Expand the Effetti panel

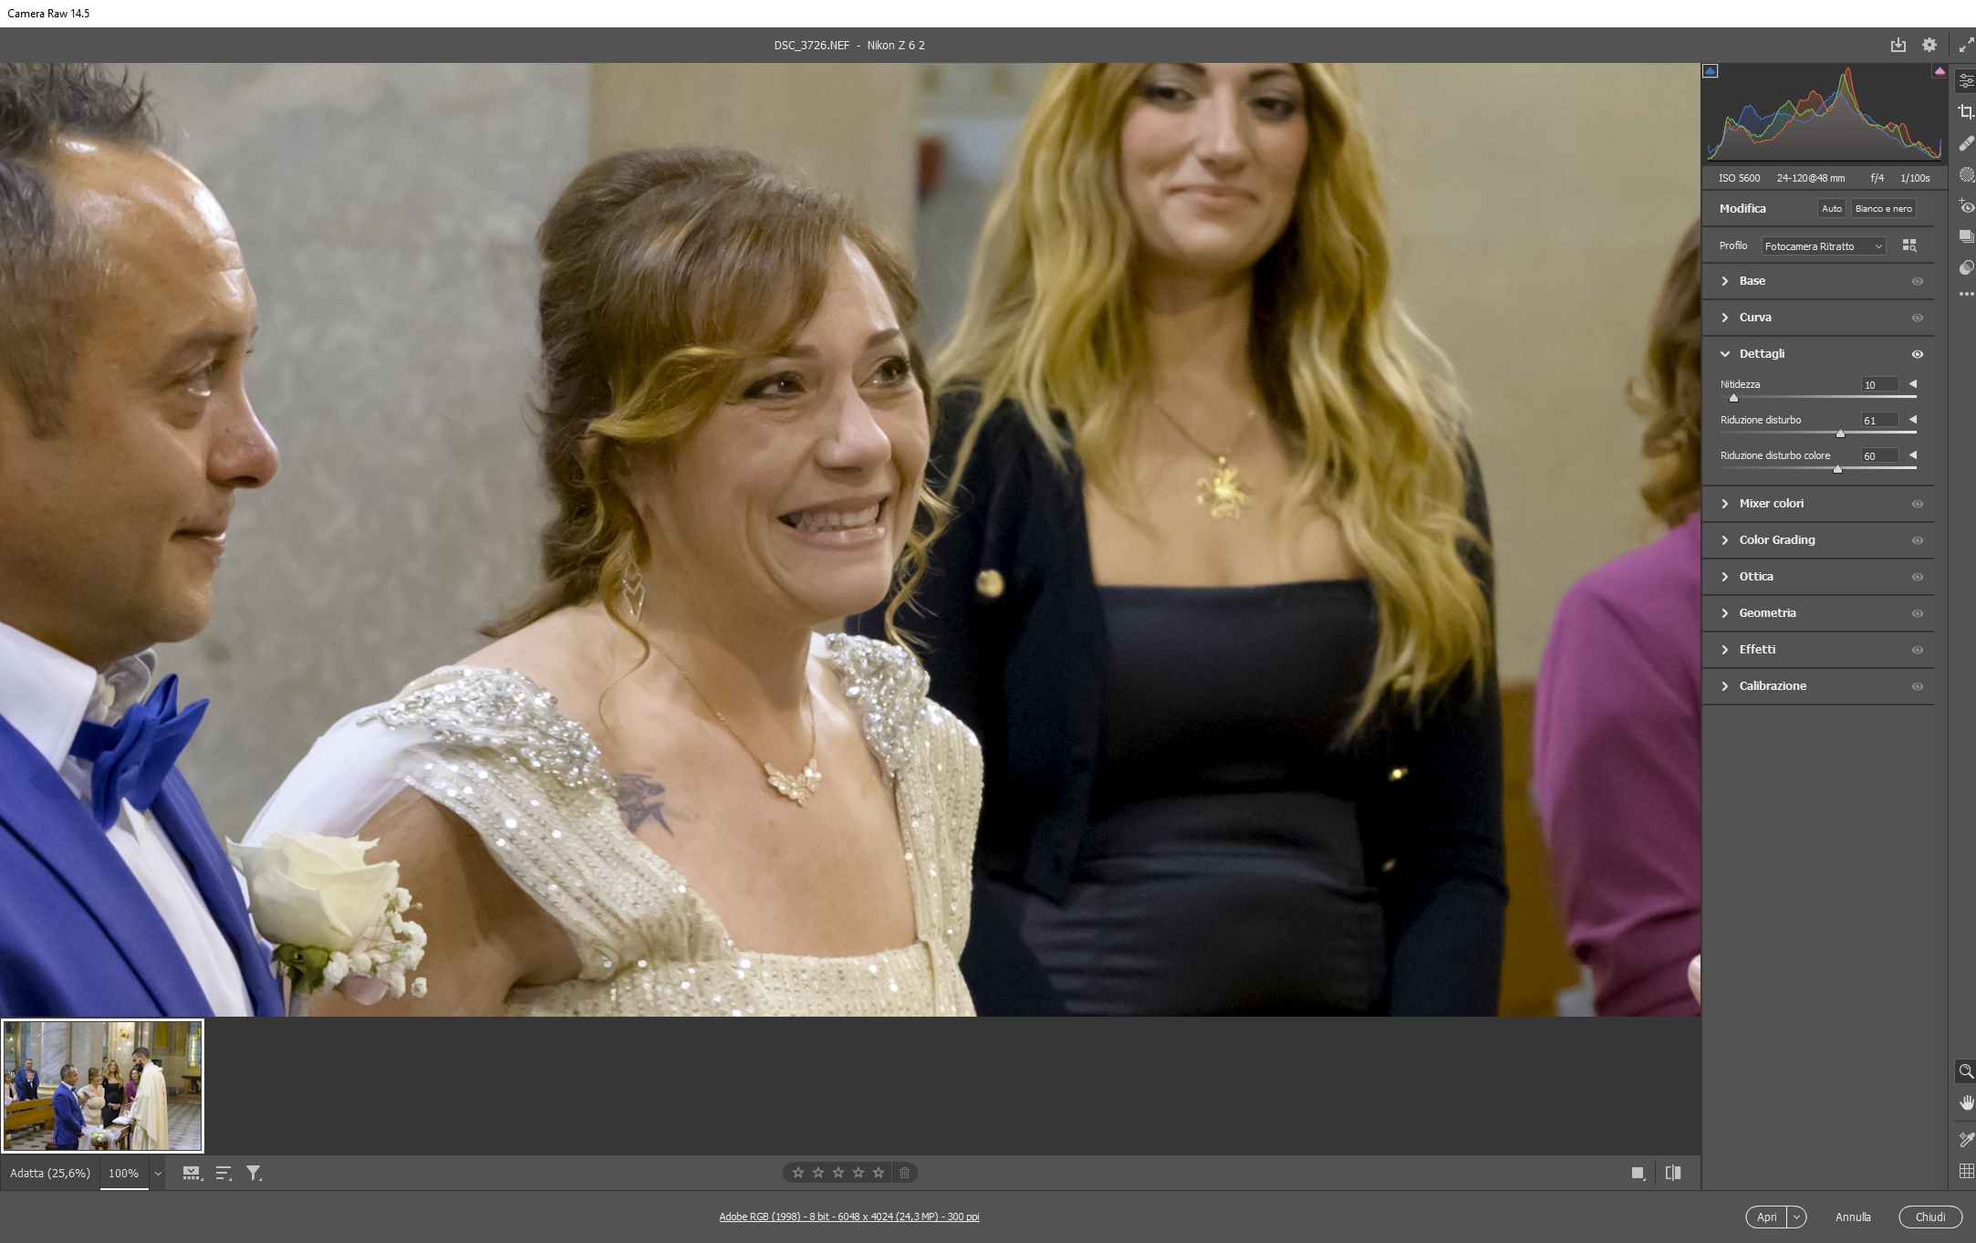[1724, 650]
